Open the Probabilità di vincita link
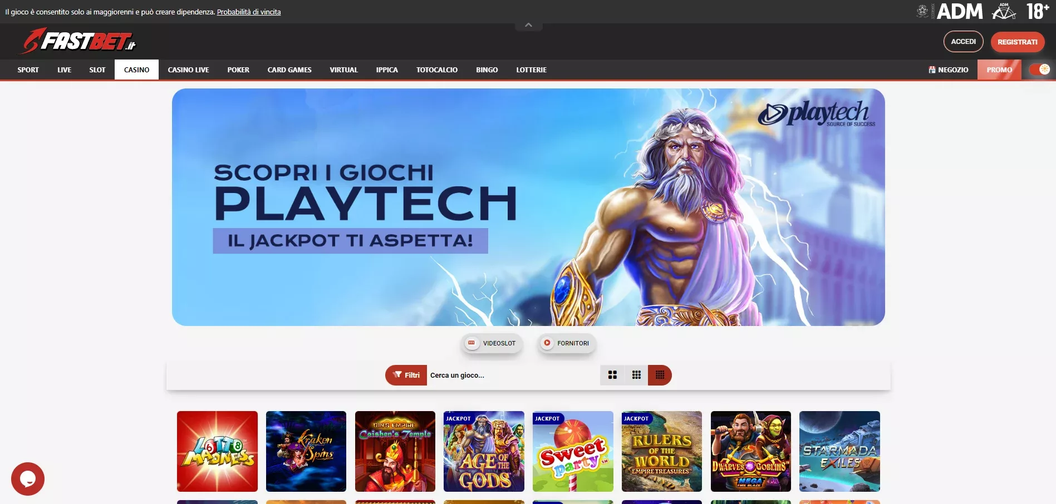The width and height of the screenshot is (1056, 504). click(249, 11)
